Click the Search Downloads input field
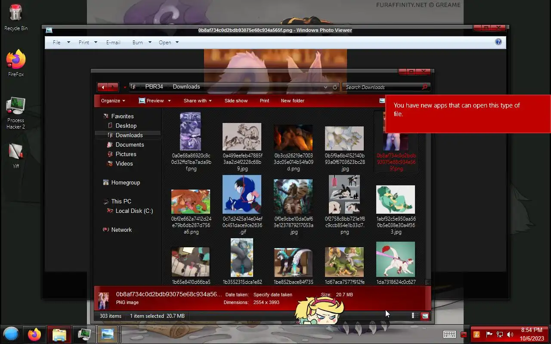This screenshot has width=551, height=344. click(x=382, y=87)
